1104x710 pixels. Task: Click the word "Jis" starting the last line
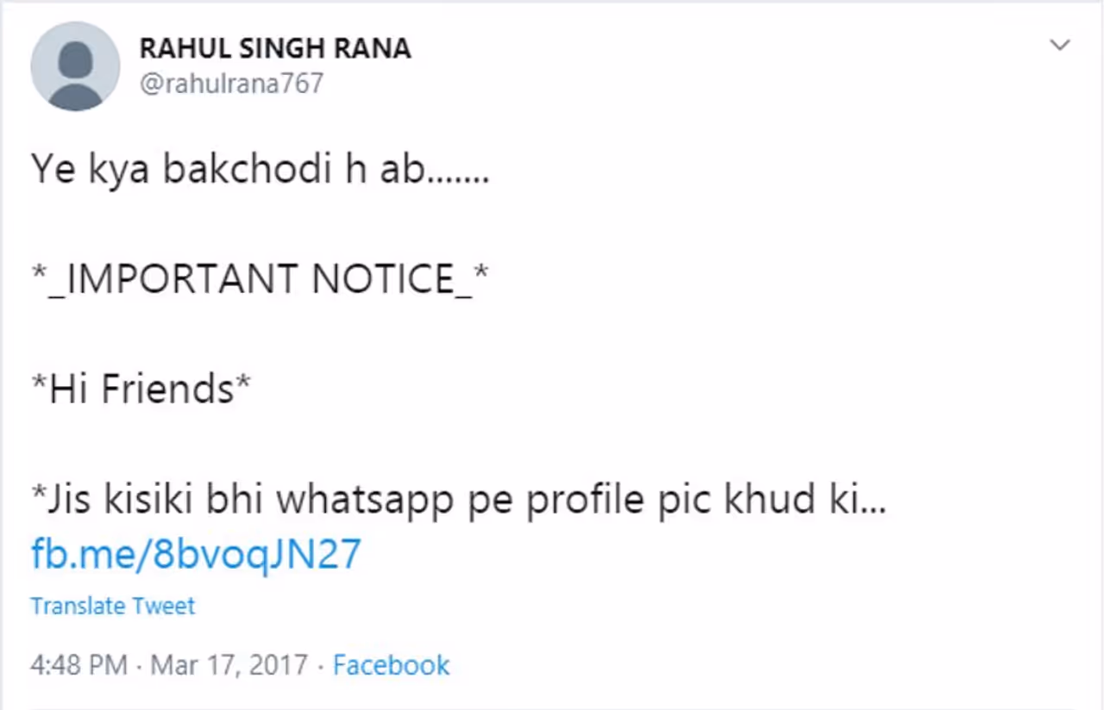point(62,501)
